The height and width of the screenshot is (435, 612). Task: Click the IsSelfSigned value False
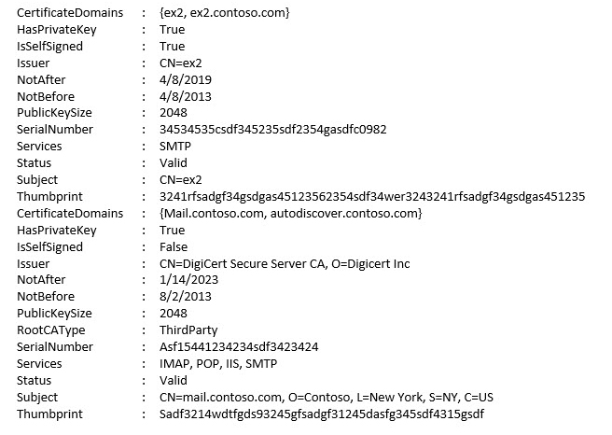click(x=174, y=246)
